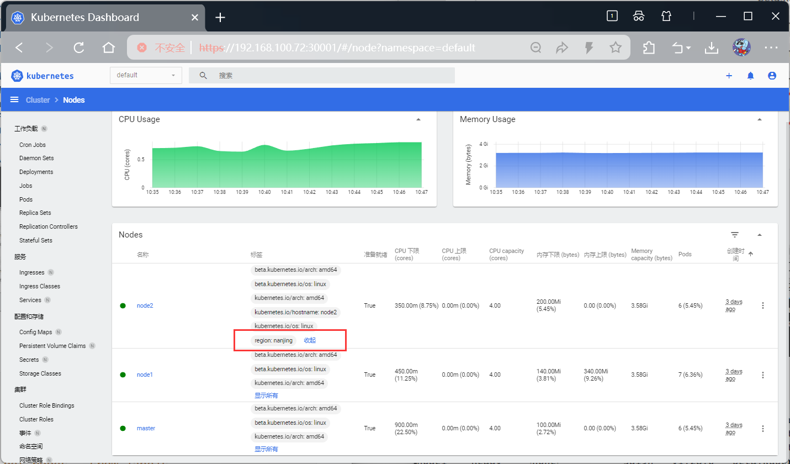Click the search magnifier icon

[203, 76]
